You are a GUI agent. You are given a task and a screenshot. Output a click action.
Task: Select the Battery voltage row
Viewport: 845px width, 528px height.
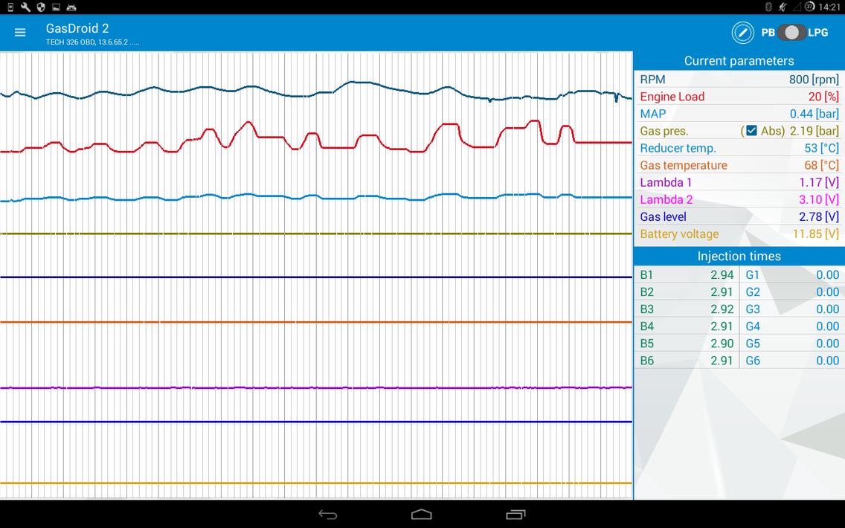(x=739, y=234)
